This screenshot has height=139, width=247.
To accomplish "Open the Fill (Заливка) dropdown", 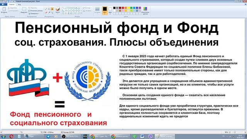I will coord(87,11).
